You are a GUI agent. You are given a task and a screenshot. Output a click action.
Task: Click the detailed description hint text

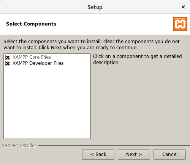pyautogui.click(x=138, y=59)
